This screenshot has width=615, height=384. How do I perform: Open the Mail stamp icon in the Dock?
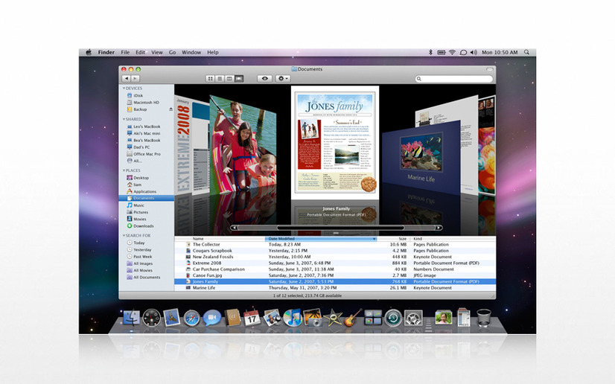[171, 317]
